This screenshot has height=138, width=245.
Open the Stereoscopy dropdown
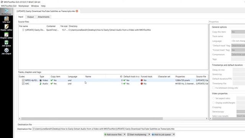pyautogui.click(x=241, y=112)
